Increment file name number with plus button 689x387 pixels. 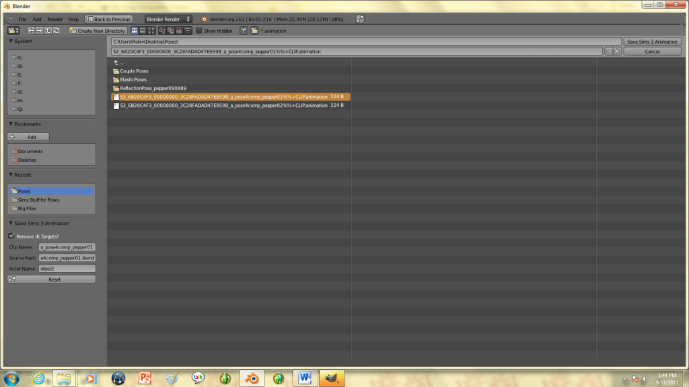617,51
